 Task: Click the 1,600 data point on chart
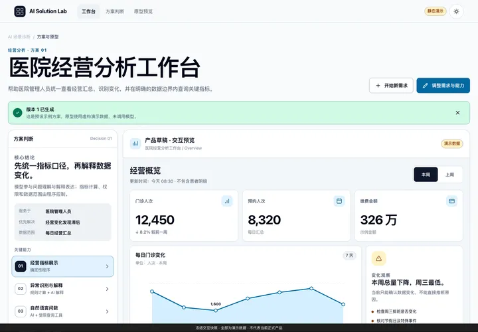[x=216, y=310]
